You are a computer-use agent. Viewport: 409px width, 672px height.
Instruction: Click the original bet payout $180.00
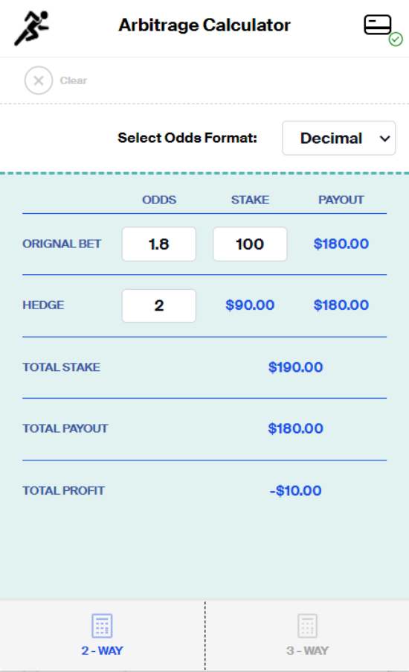pyautogui.click(x=341, y=244)
